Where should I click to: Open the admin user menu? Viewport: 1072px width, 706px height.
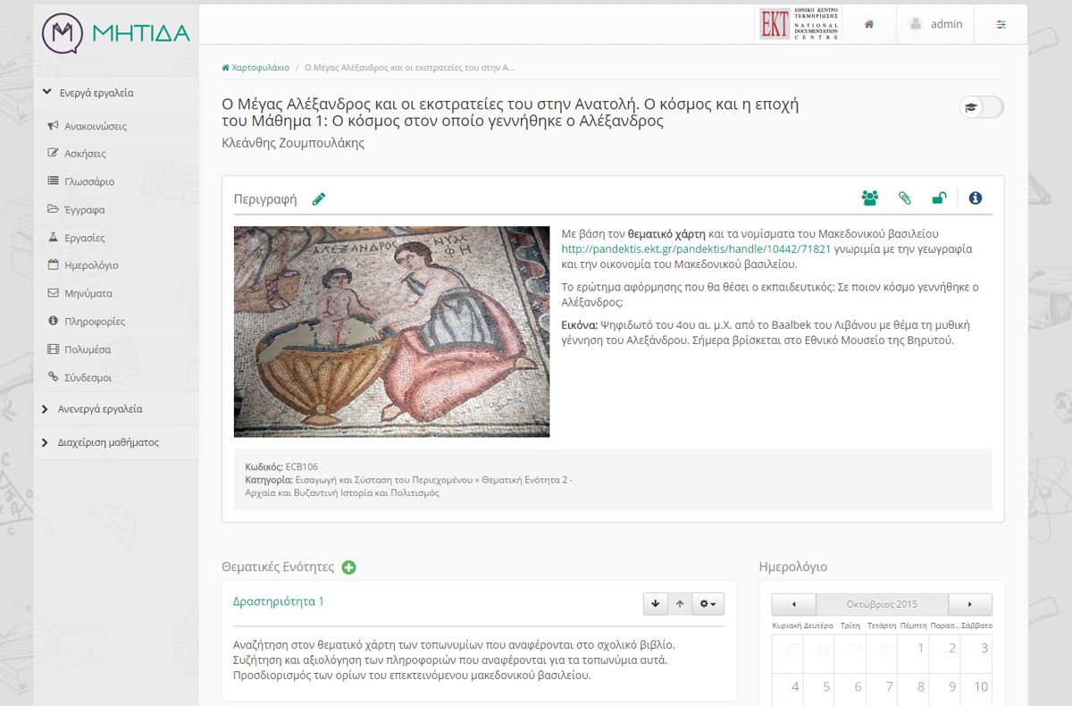coord(936,24)
